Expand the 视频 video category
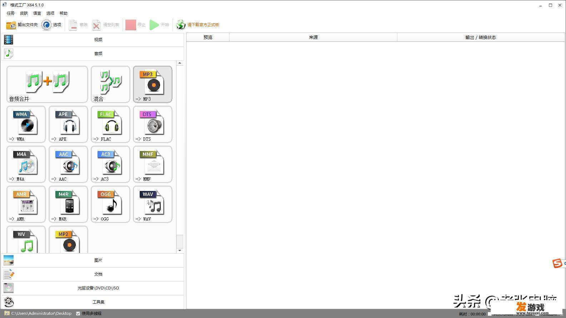 coord(93,40)
